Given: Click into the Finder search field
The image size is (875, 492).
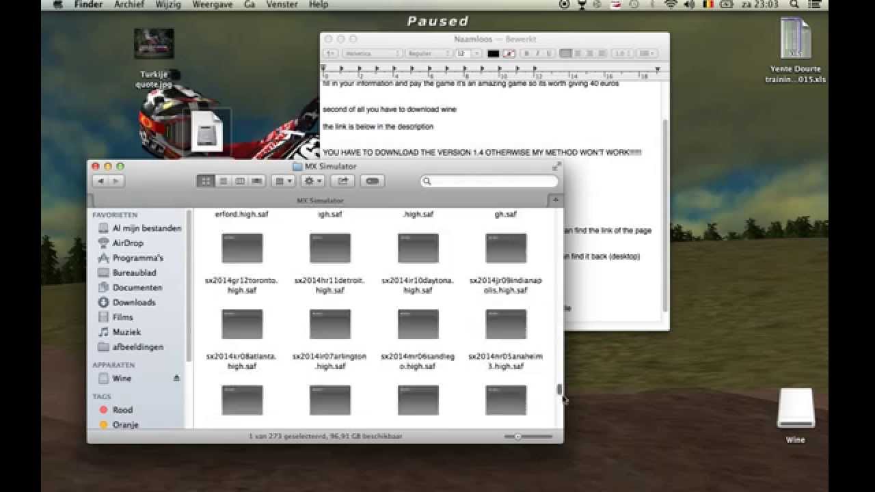Looking at the screenshot, I should coord(489,181).
